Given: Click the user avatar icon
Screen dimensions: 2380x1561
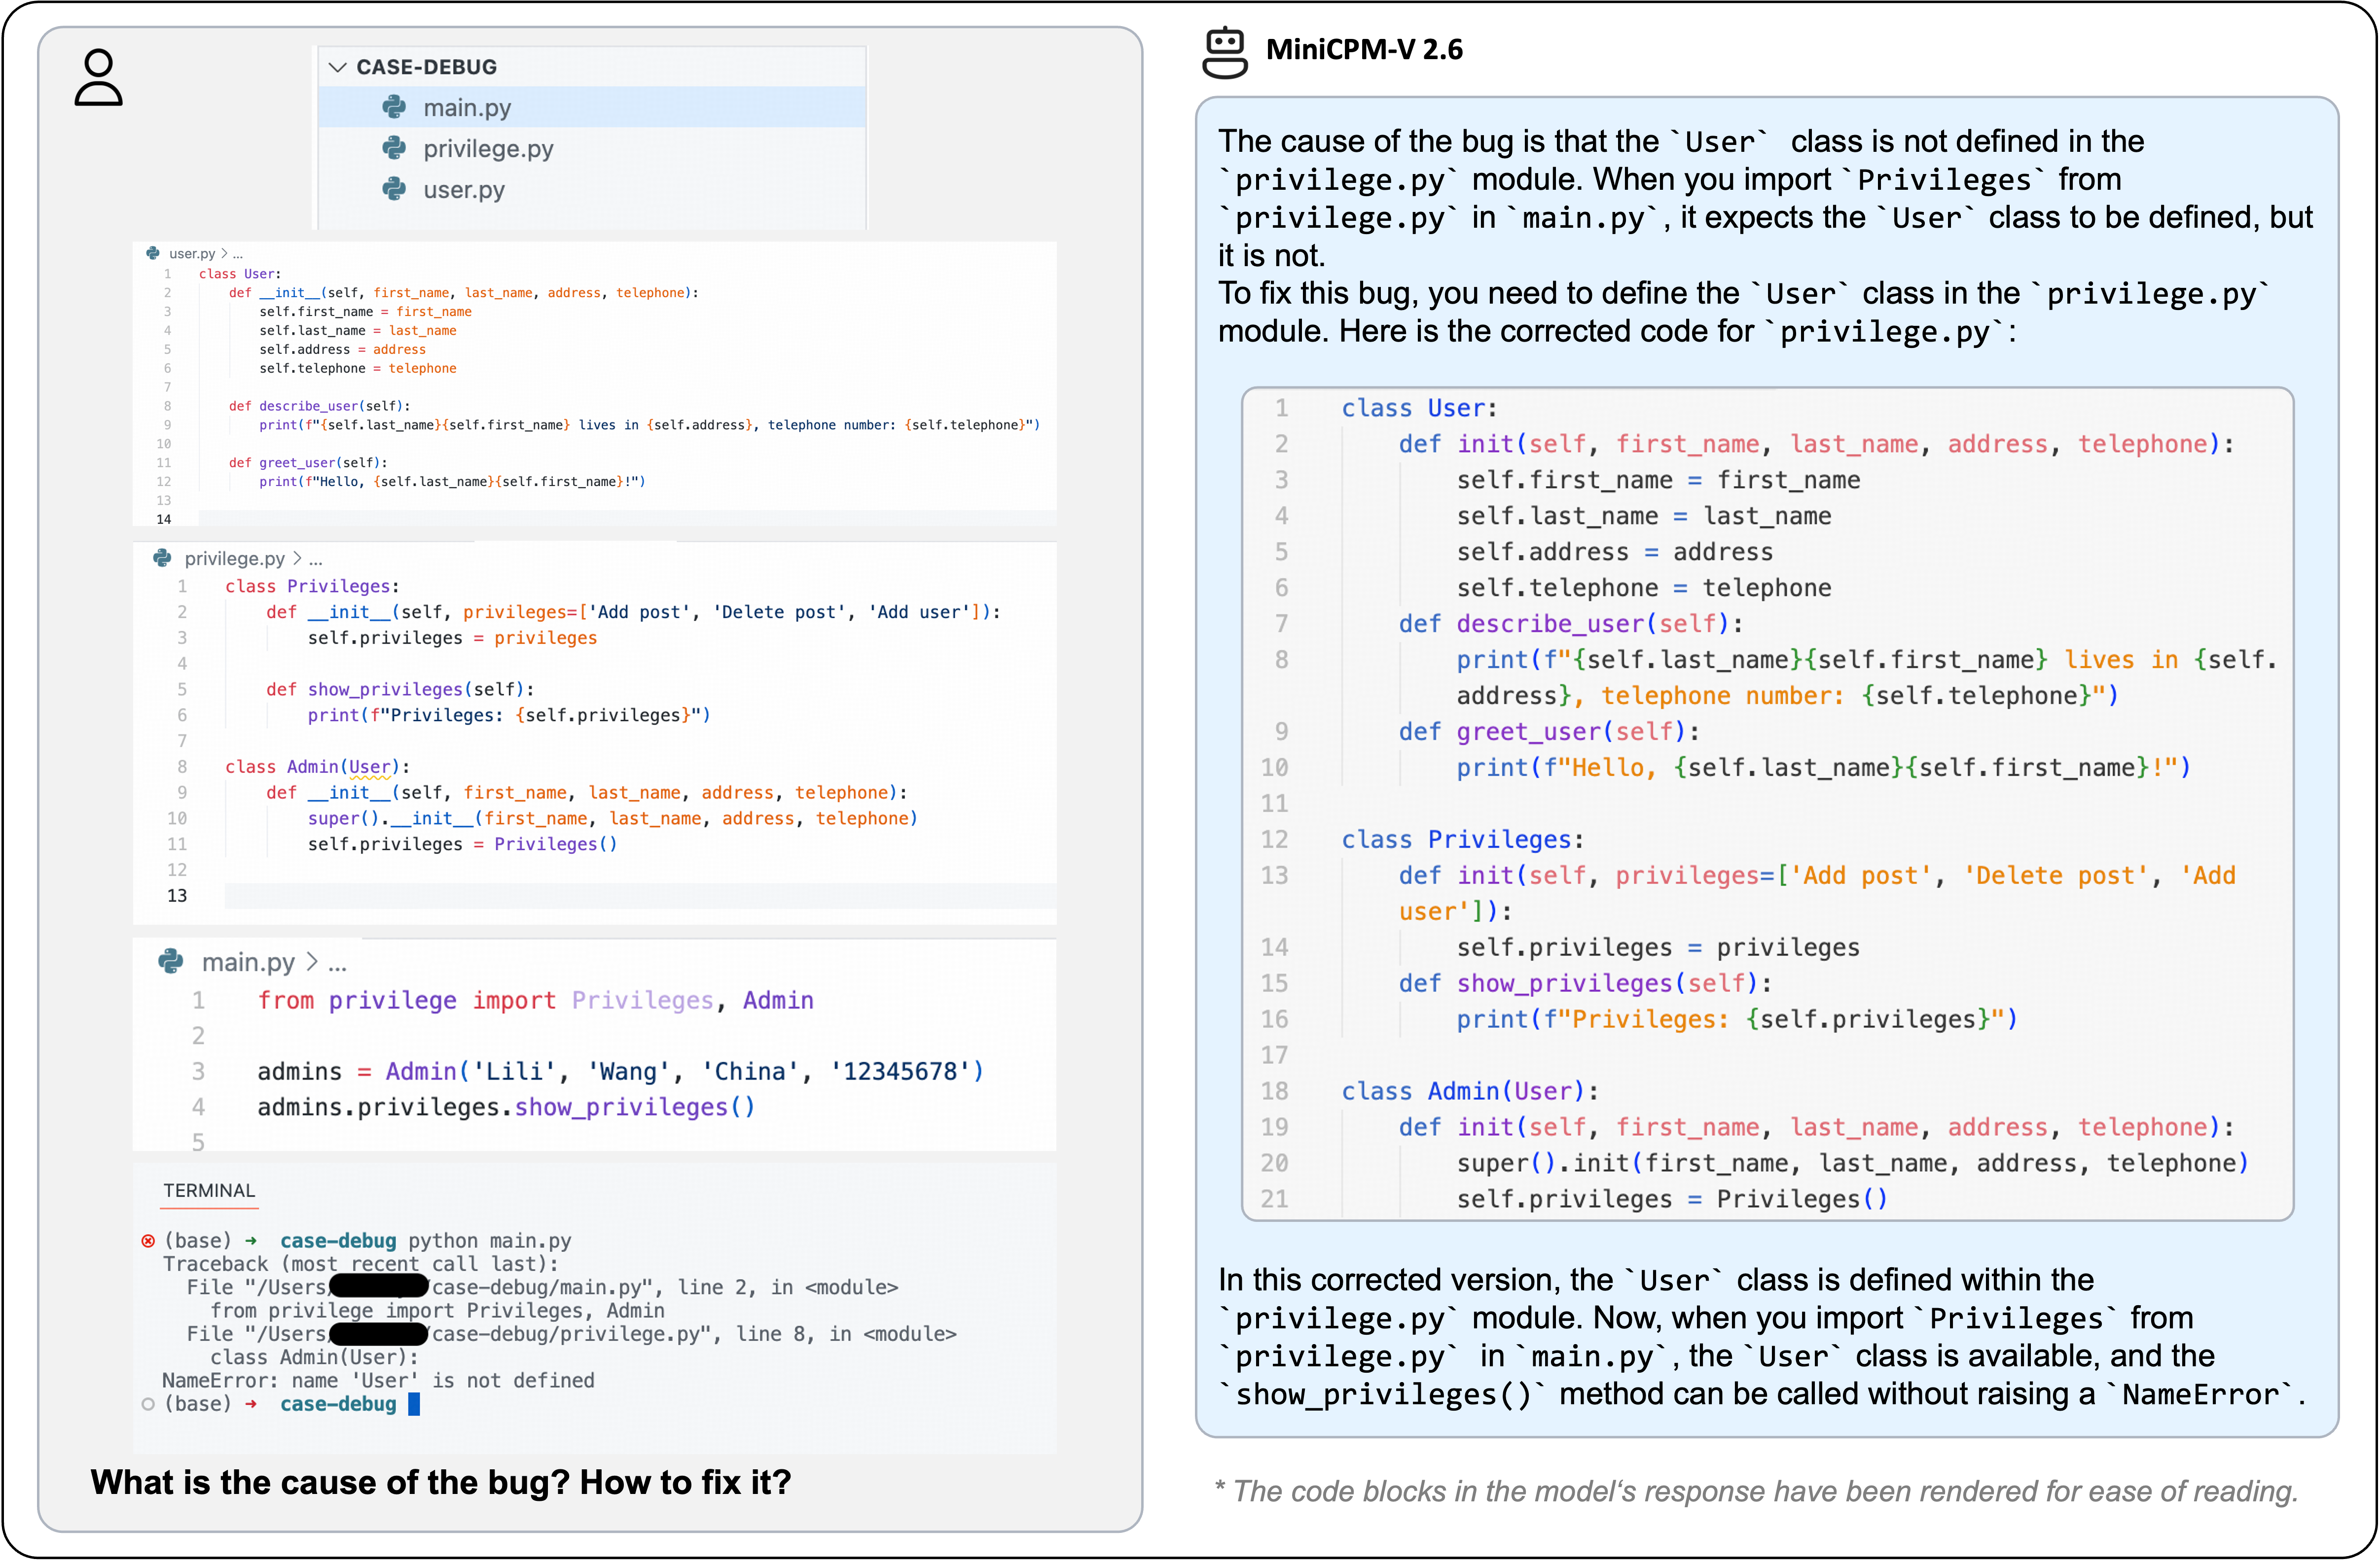Looking at the screenshot, I should click(x=98, y=77).
